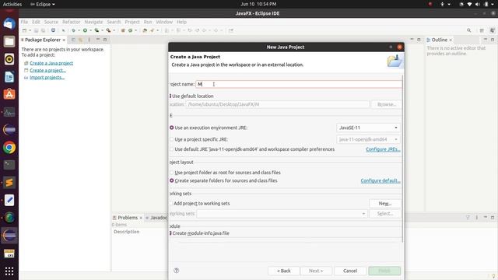Open the Source menu

51,22
